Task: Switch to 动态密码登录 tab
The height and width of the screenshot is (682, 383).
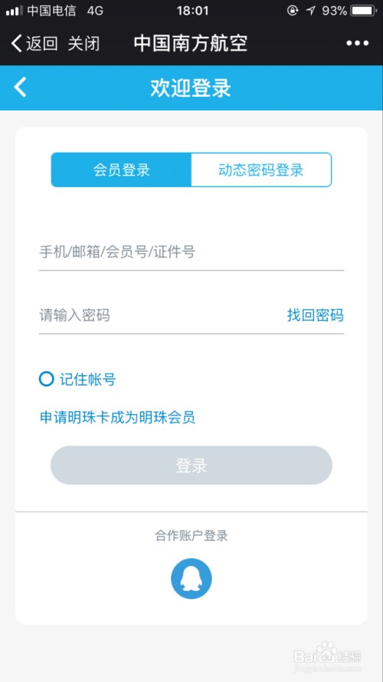Action: (261, 170)
